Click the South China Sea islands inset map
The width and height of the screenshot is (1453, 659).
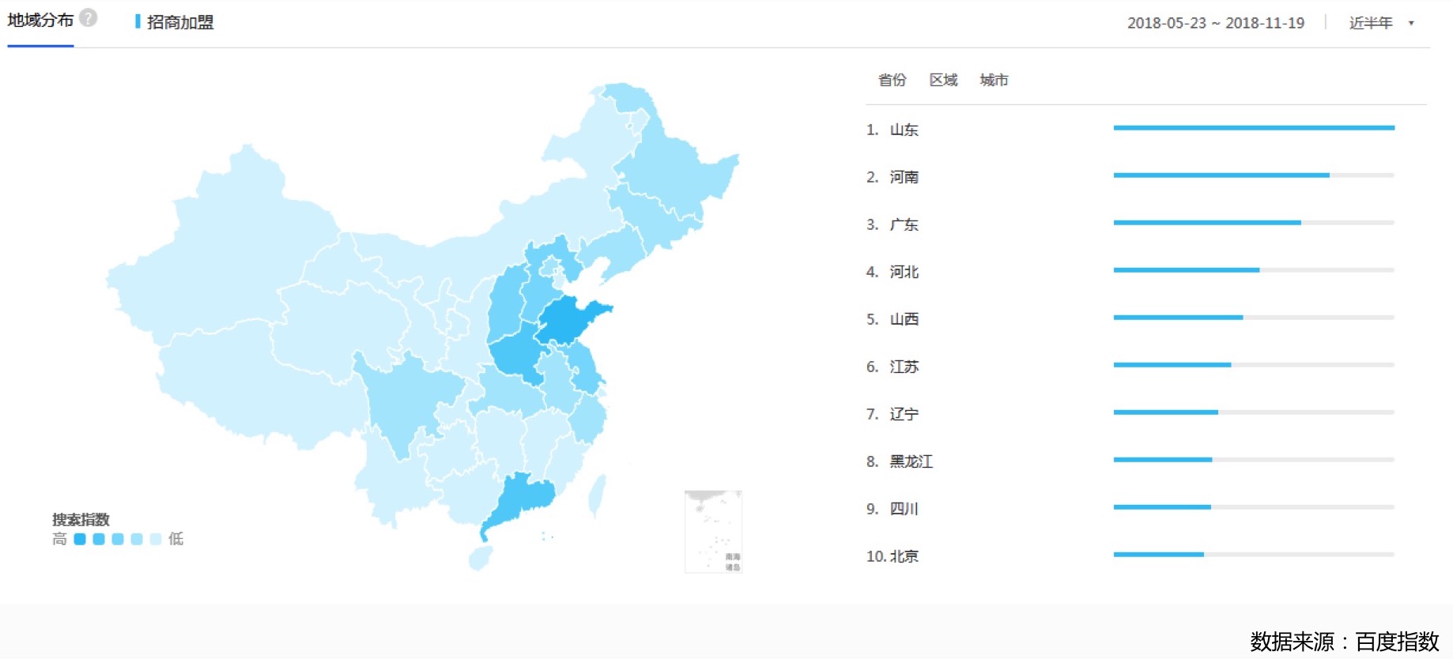coord(713,531)
